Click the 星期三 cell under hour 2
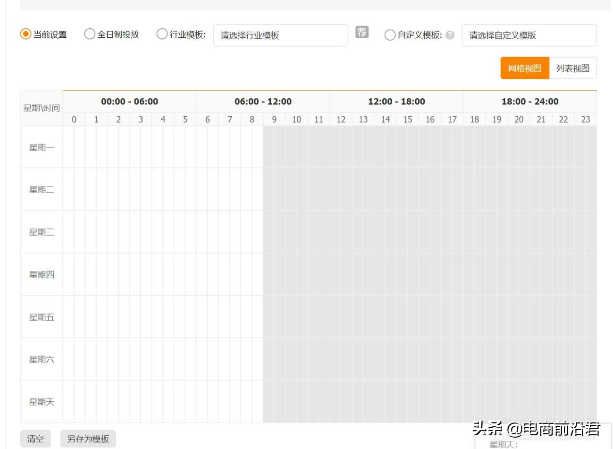 click(x=118, y=232)
